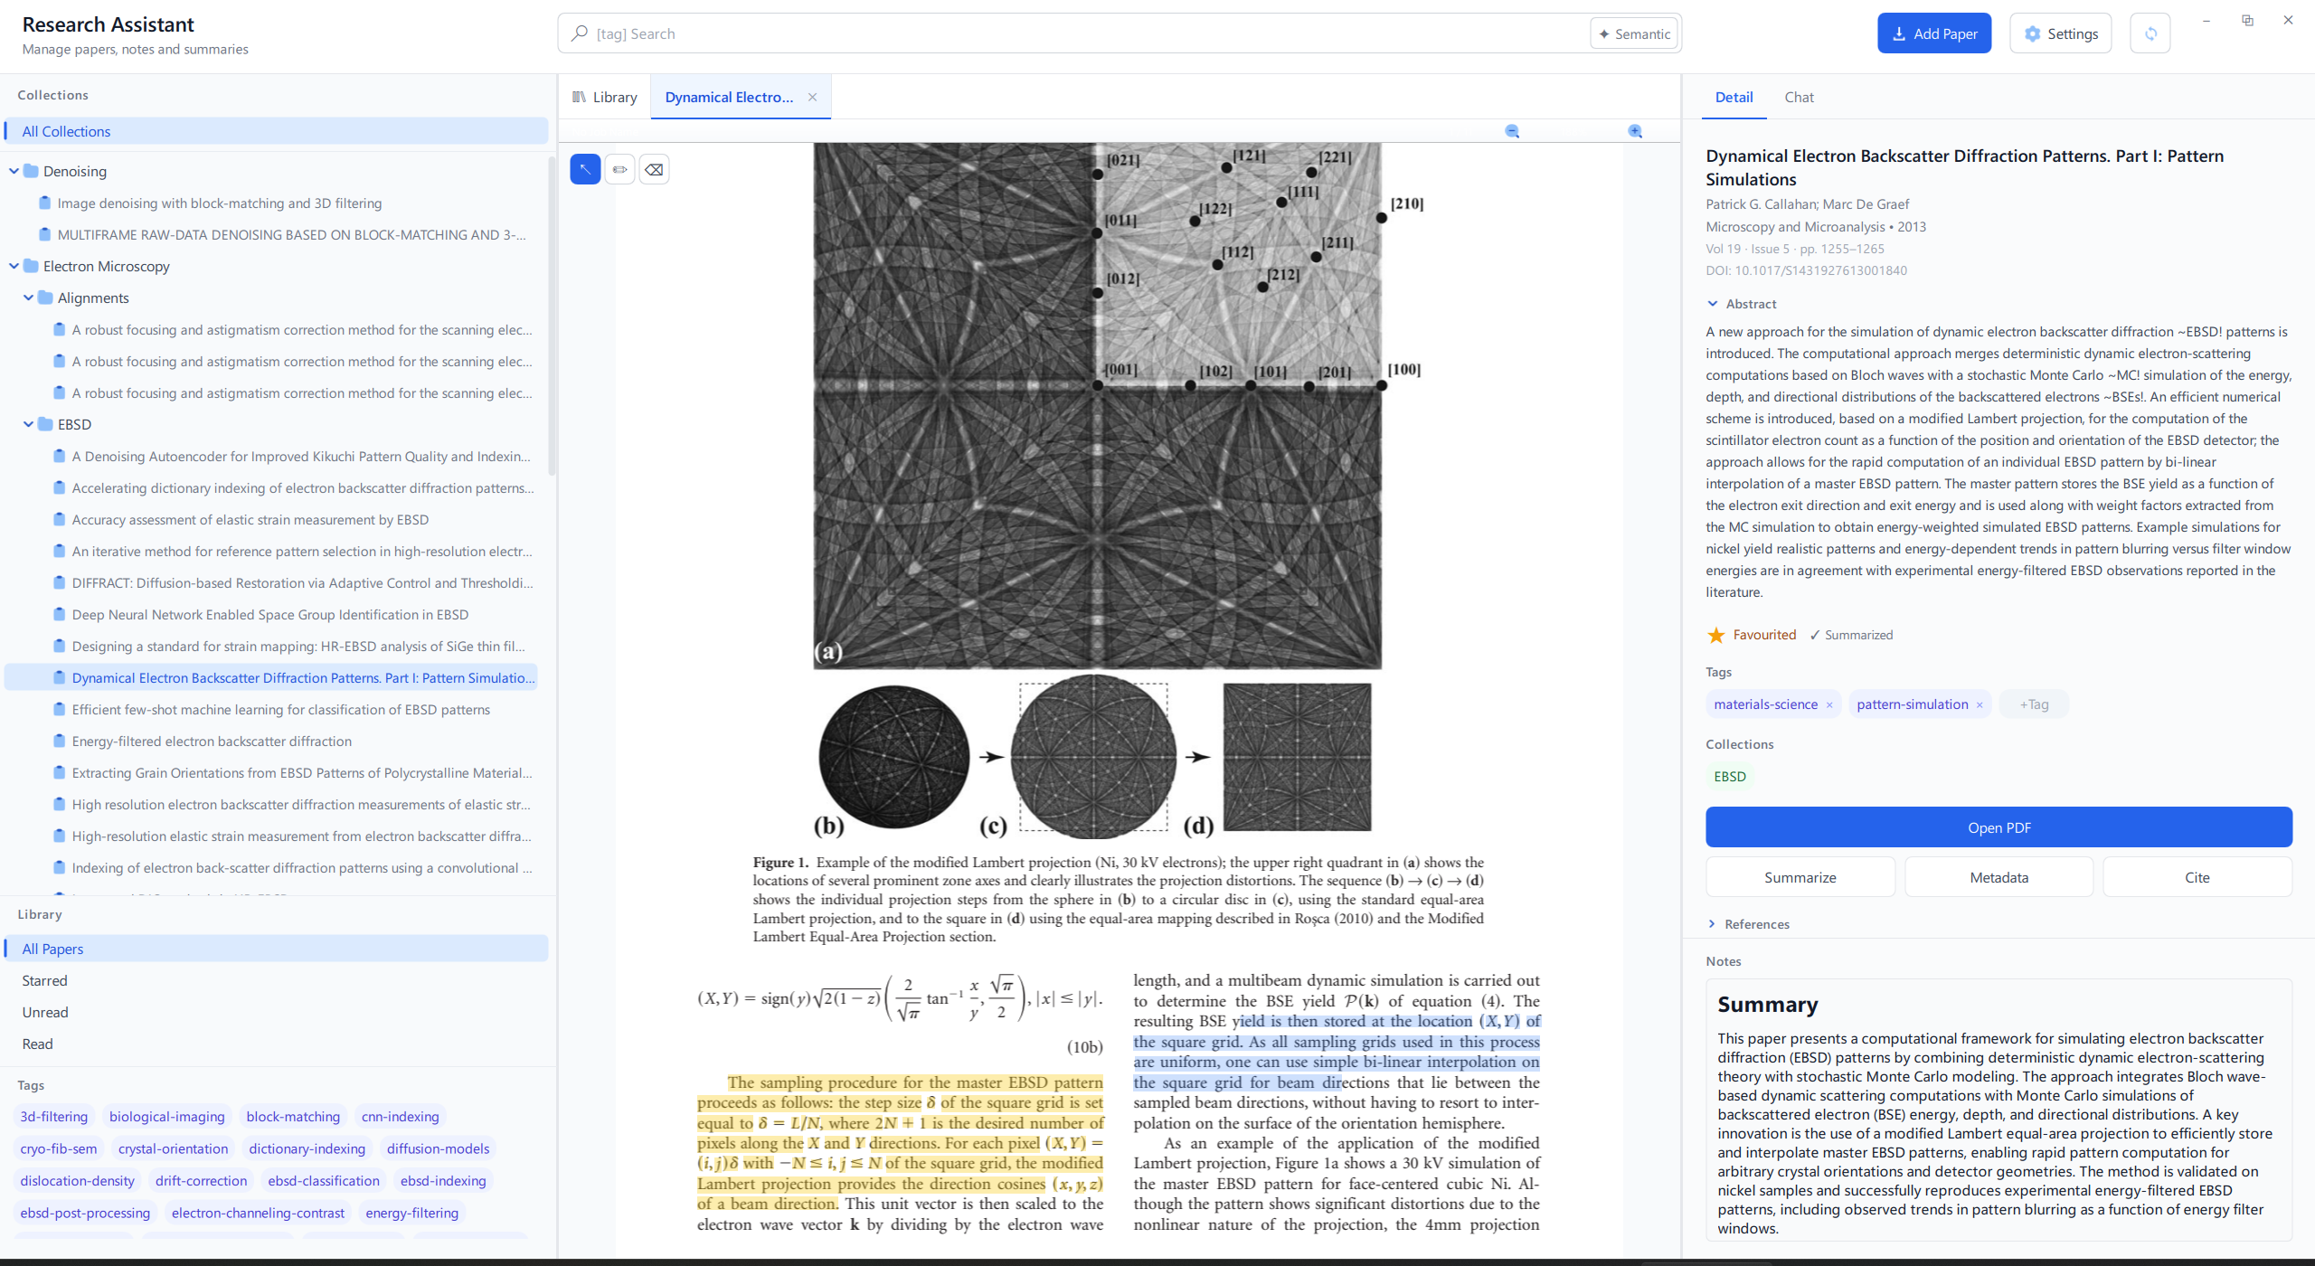Click the EBSD folder icon in tree

[46, 424]
